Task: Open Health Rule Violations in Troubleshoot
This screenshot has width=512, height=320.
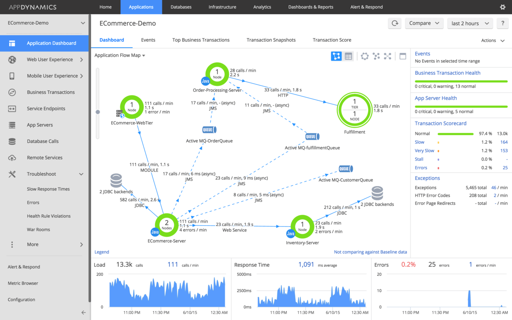Action: click(49, 216)
